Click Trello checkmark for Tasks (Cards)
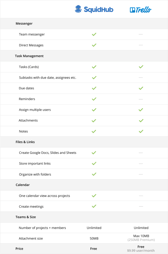 click(x=141, y=67)
